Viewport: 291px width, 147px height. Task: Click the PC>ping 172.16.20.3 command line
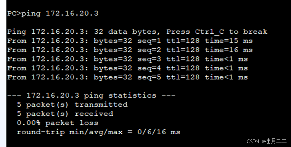(x=53, y=13)
